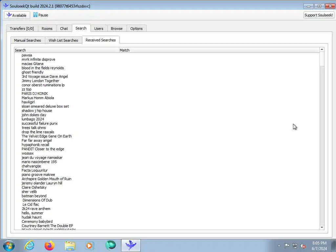The width and height of the screenshot is (336, 252).
Task: Open Windows Explorer folder icon
Action: point(70,245)
